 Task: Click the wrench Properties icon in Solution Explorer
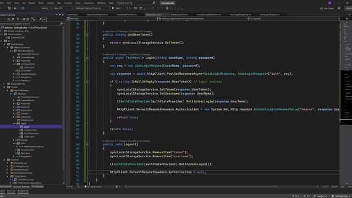(x=40, y=19)
